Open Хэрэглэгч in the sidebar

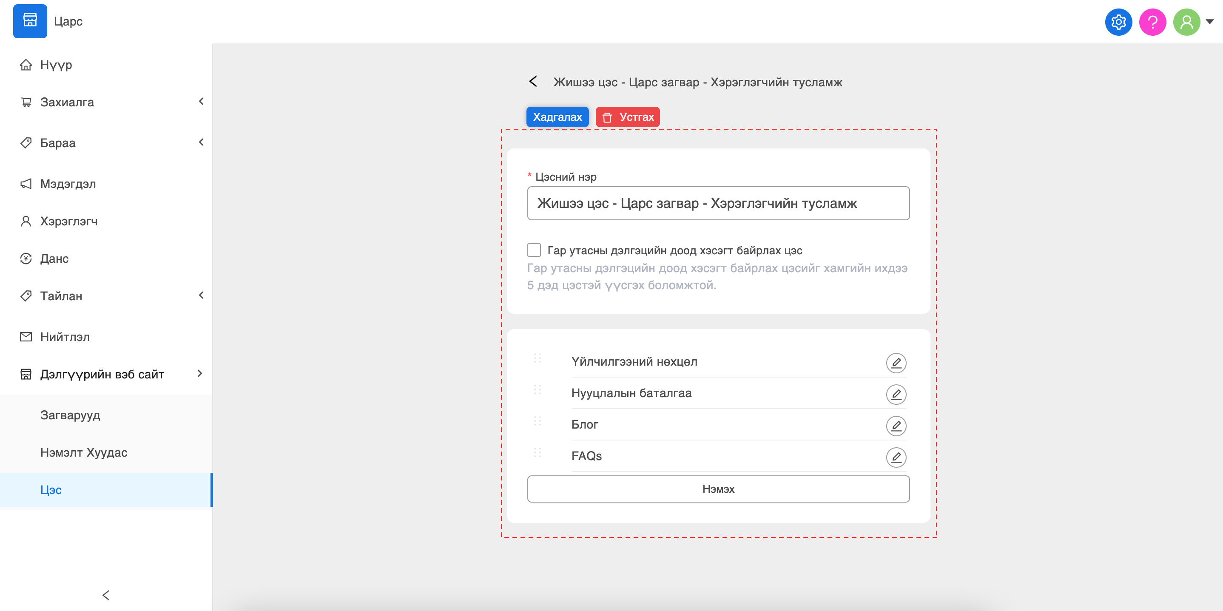106,221
